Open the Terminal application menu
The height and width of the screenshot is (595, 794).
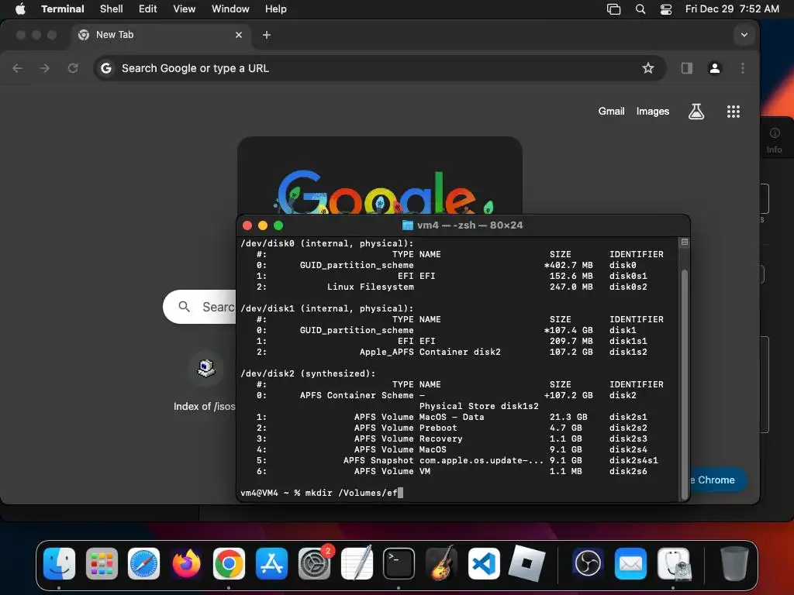coord(63,9)
